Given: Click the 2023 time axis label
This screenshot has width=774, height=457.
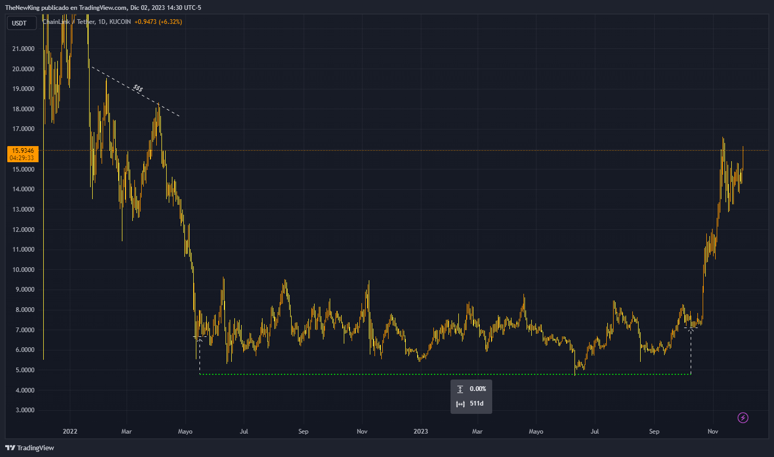Looking at the screenshot, I should (x=421, y=432).
